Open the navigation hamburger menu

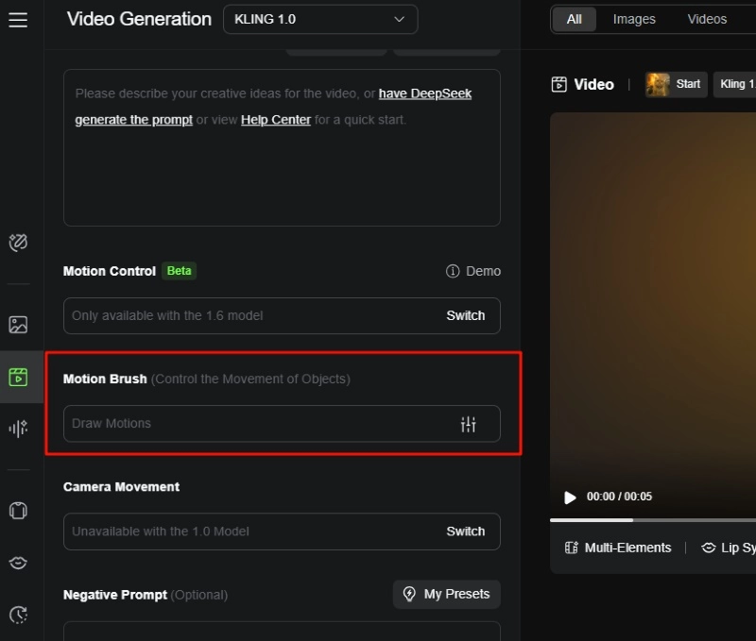point(18,19)
